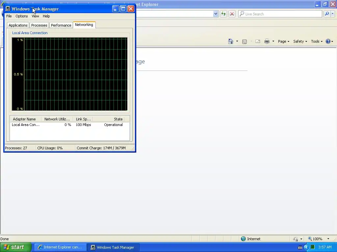The width and height of the screenshot is (337, 252).
Task: Switch to the Applications tab
Action: click(x=18, y=25)
